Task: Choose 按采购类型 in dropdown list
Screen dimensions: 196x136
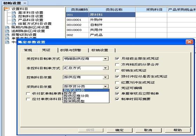Action: (x=86, y=101)
